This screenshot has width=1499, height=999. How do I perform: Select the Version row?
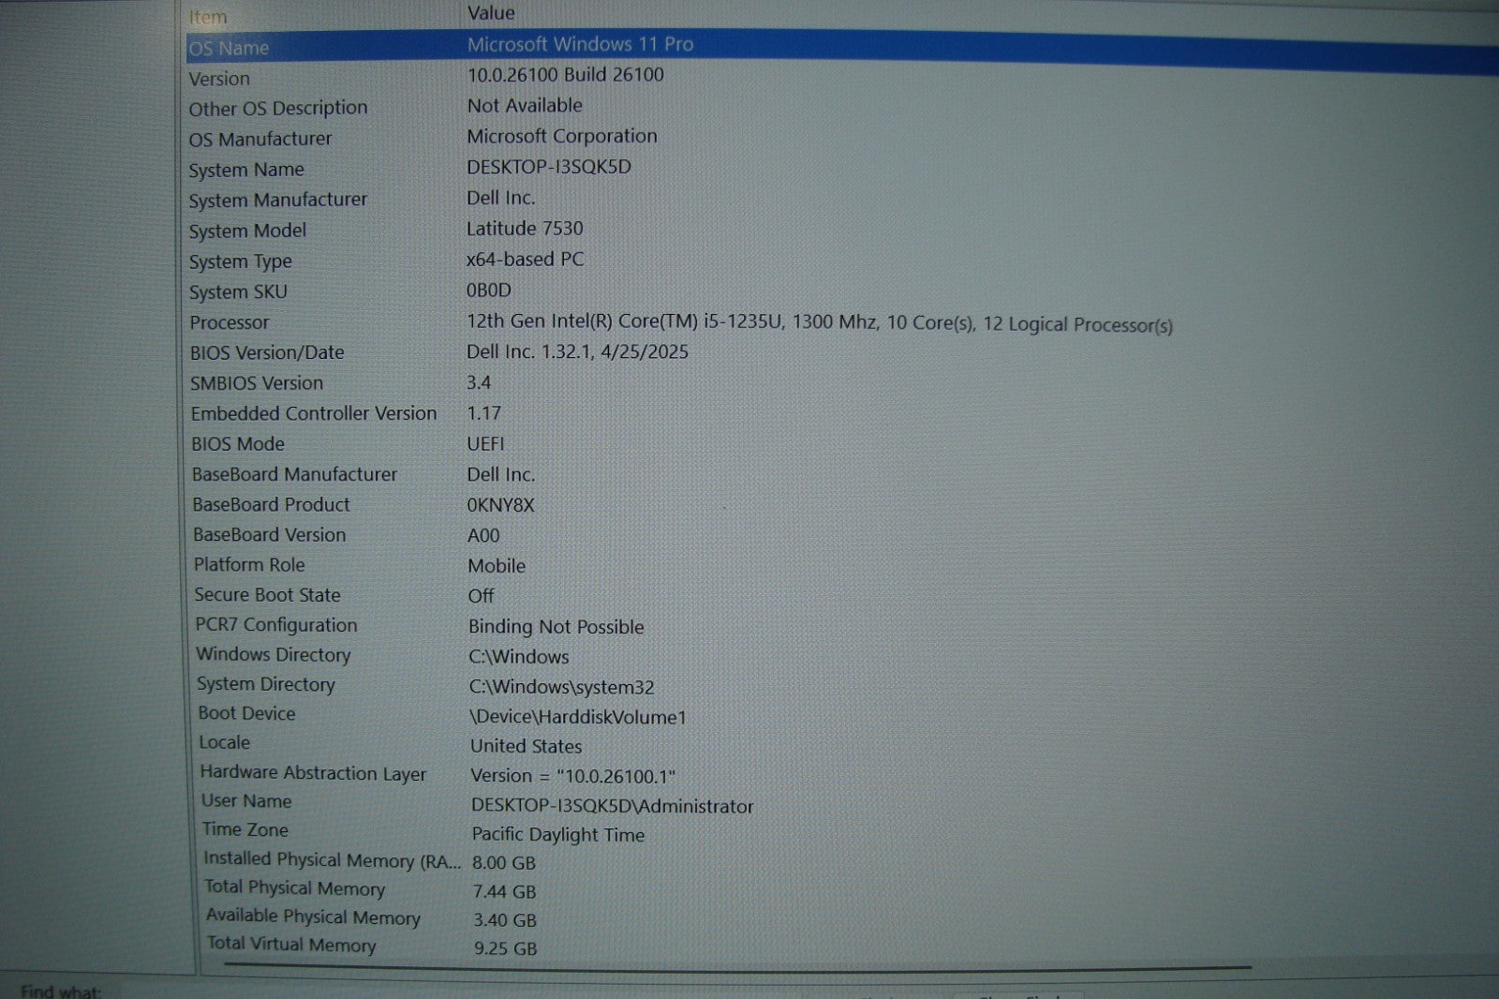[x=220, y=79]
